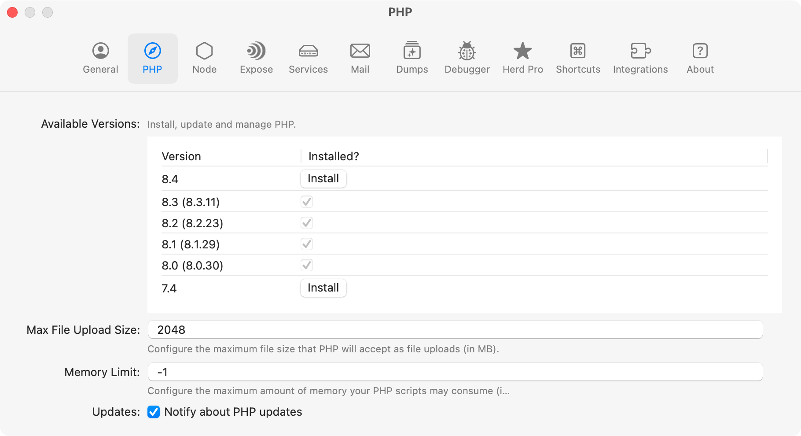Disable Notify about PHP updates
The height and width of the screenshot is (436, 801).
(153, 412)
